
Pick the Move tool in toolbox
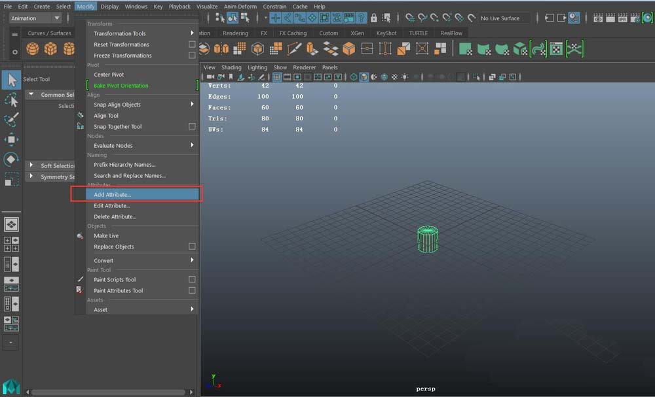pos(11,139)
